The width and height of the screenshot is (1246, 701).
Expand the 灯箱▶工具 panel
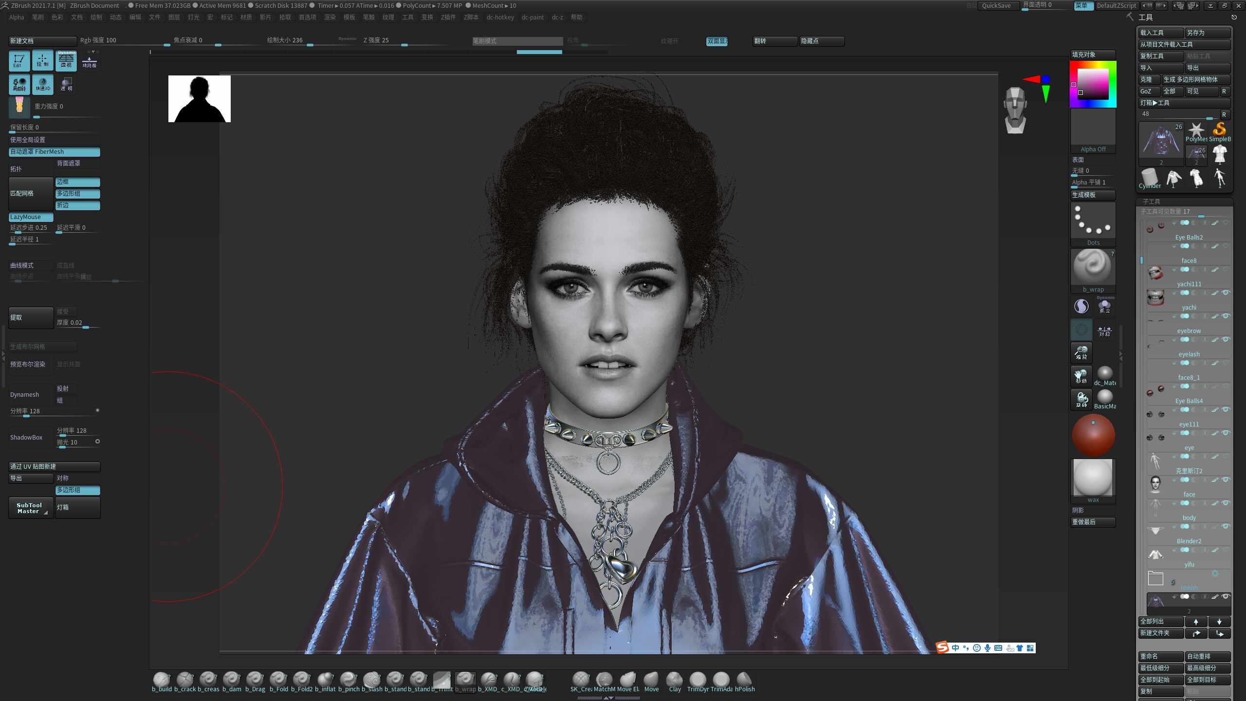tap(1184, 103)
